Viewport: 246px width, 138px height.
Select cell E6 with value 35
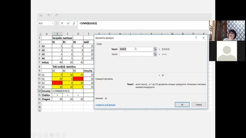[x=88, y=58]
